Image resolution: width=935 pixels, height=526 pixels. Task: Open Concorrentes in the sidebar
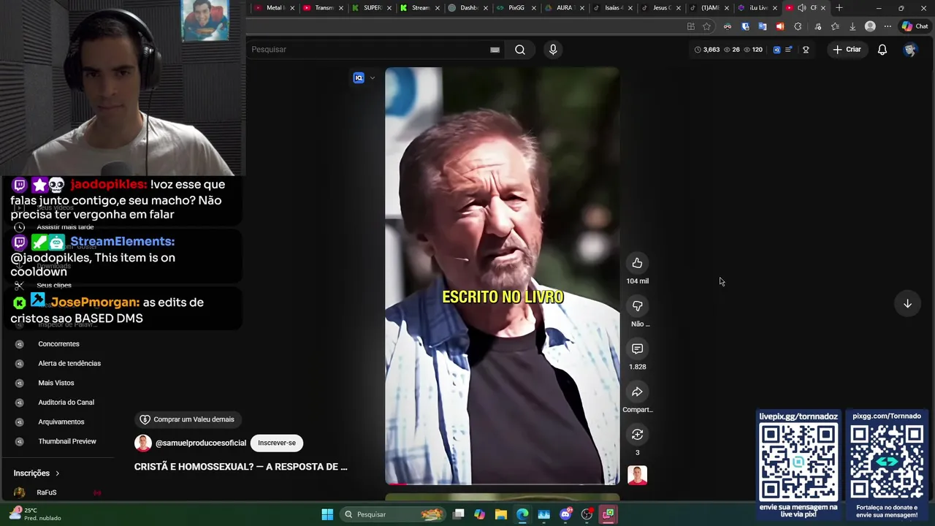pyautogui.click(x=58, y=344)
